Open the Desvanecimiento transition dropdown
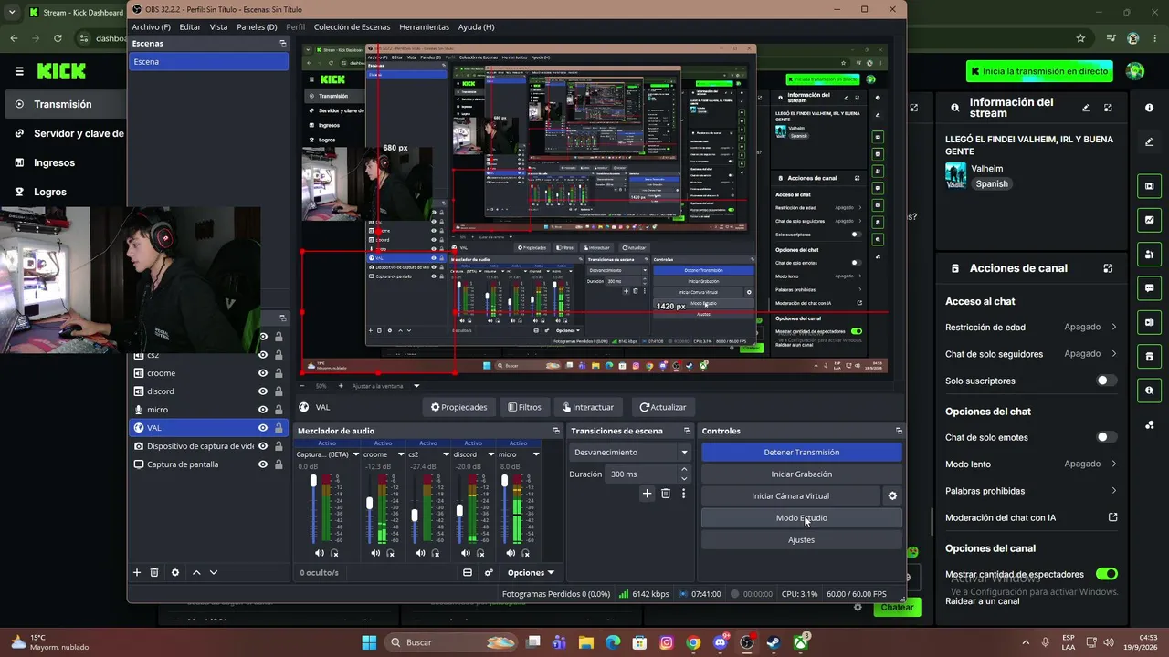 [630, 453]
